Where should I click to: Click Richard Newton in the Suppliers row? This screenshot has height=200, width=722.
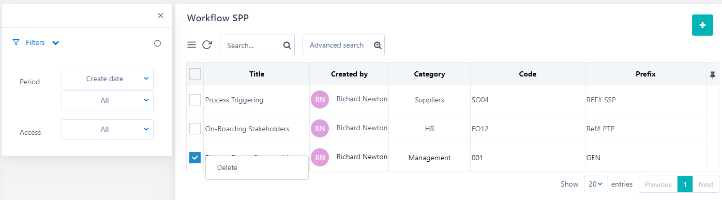coord(362,99)
